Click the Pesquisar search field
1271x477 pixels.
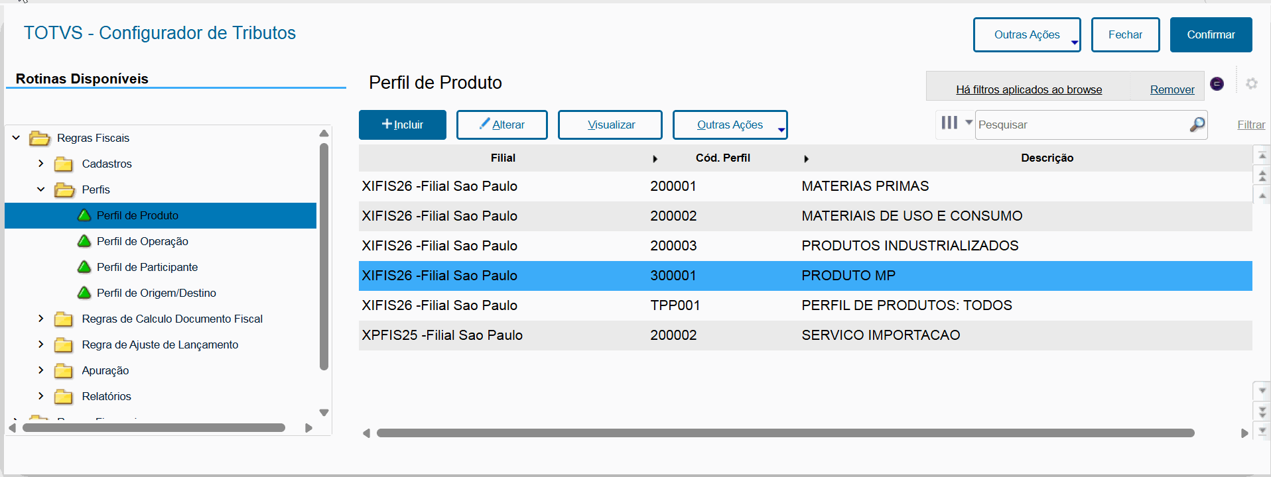(1081, 125)
